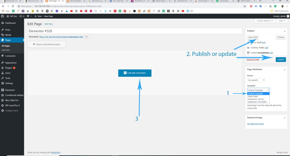Click the Preview button
Viewport: 290px width, 156px height.
click(x=281, y=37)
